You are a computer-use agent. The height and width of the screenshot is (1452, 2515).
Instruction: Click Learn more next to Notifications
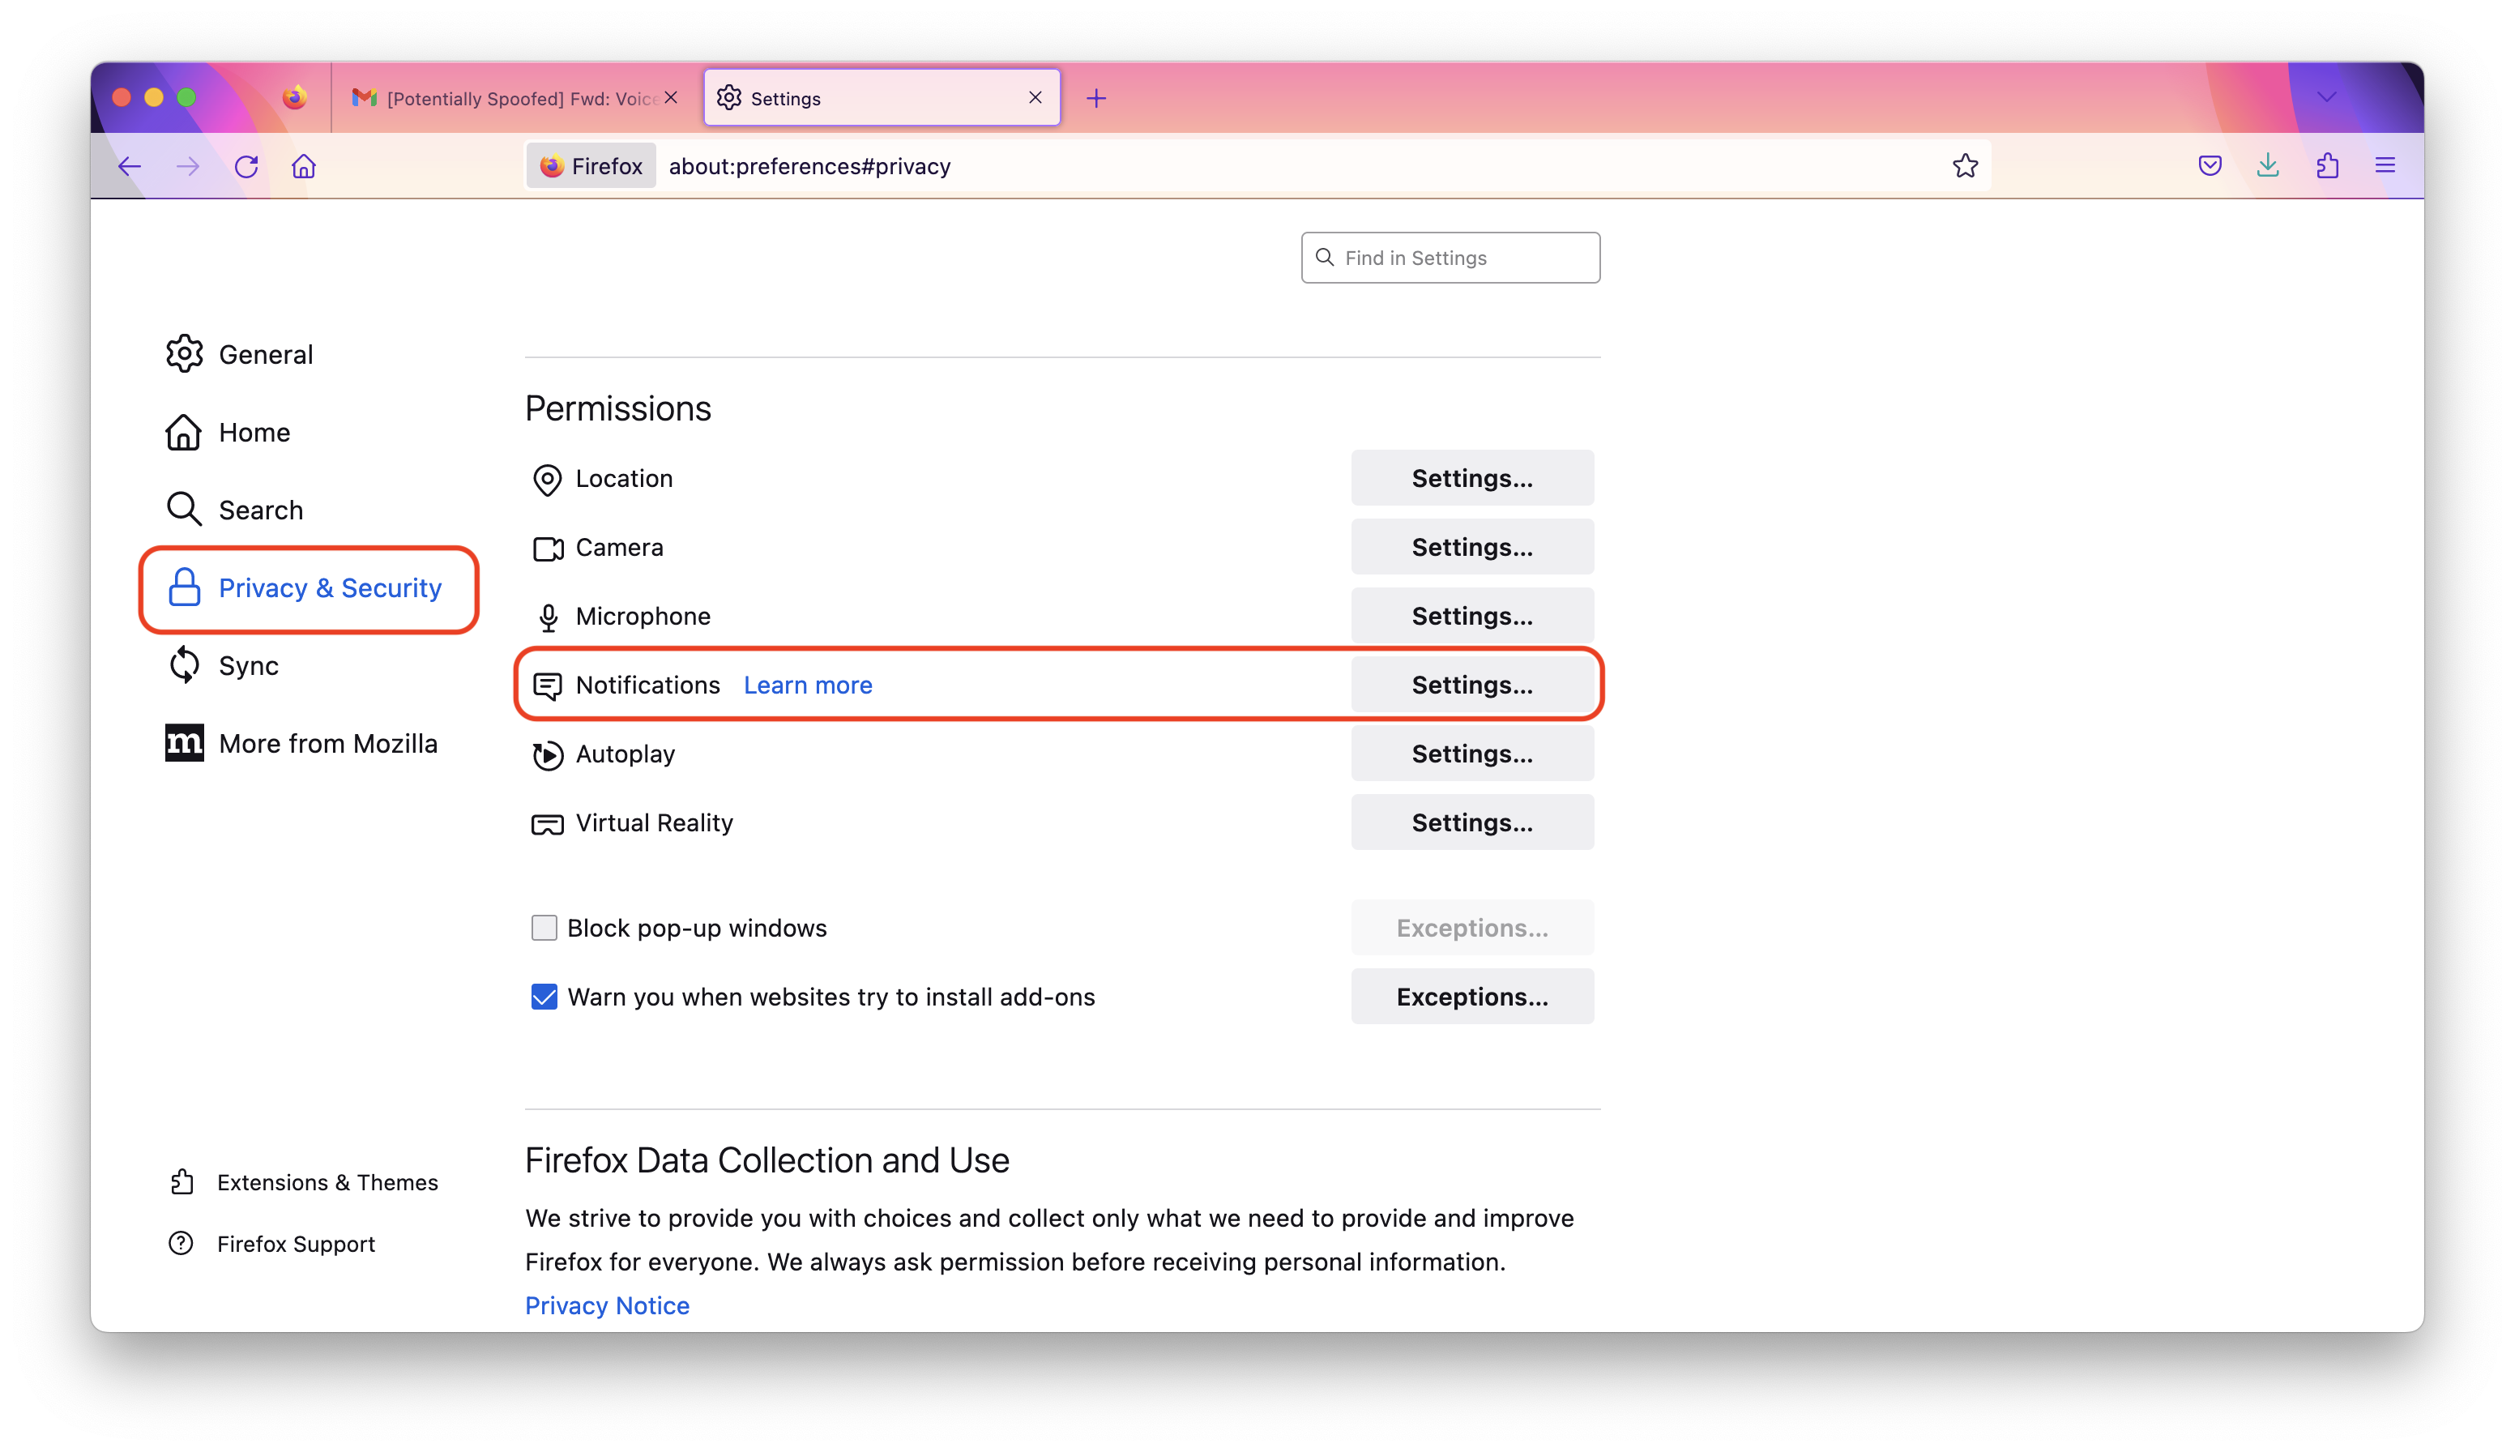[x=808, y=685]
